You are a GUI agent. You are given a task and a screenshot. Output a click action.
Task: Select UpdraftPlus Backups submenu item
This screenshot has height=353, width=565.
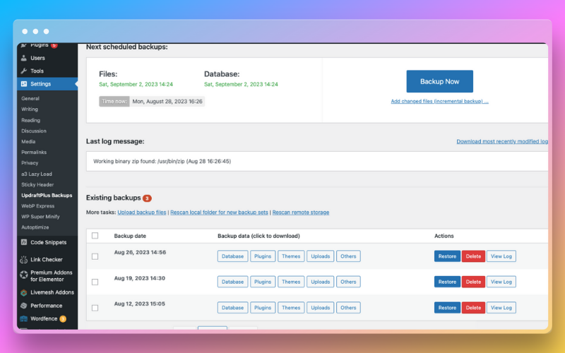47,196
